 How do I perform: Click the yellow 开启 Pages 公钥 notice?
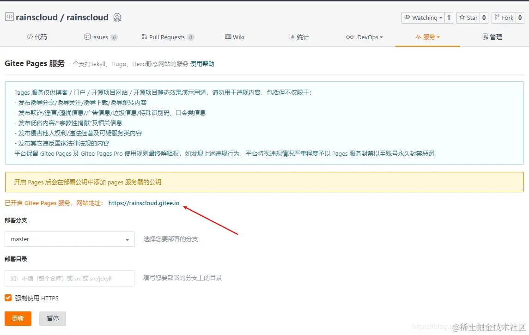coord(264,182)
